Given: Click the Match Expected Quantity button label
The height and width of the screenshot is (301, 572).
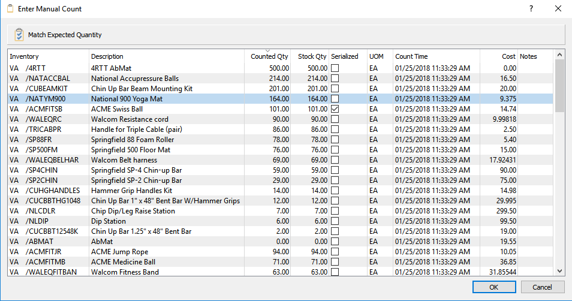Looking at the screenshot, I should (65, 35).
